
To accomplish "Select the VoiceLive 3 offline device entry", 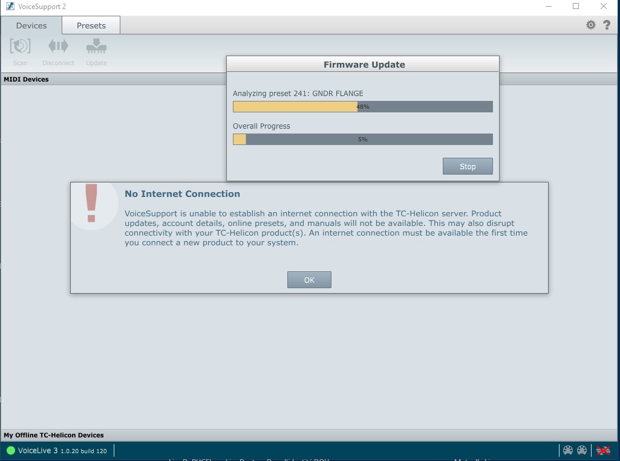I will pyautogui.click(x=56, y=450).
